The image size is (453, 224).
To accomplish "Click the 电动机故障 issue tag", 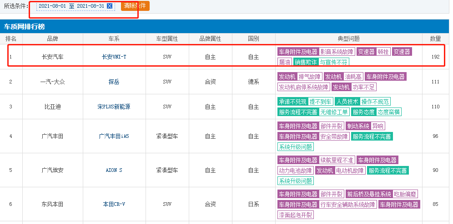I will 350,170.
